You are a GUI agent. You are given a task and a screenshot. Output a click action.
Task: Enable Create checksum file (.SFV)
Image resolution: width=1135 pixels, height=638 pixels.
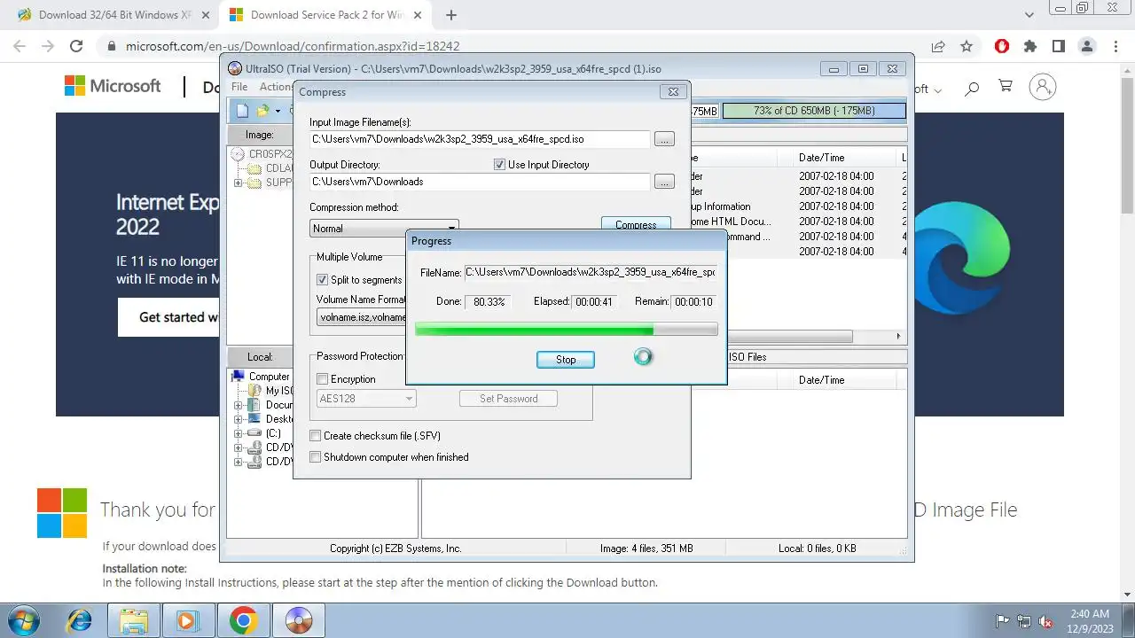click(x=315, y=436)
